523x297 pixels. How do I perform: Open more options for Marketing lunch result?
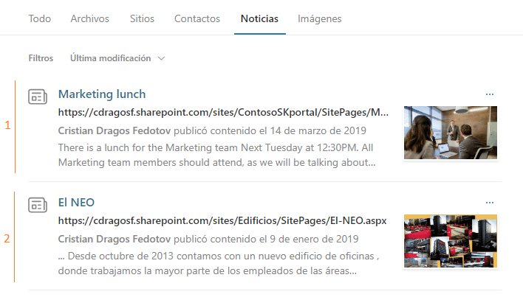489,94
